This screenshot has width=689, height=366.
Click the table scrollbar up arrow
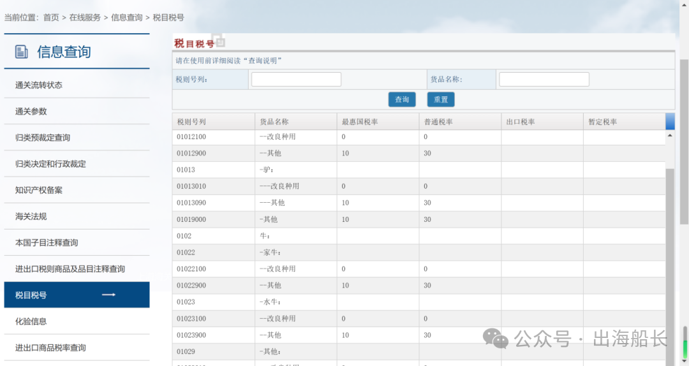670,136
